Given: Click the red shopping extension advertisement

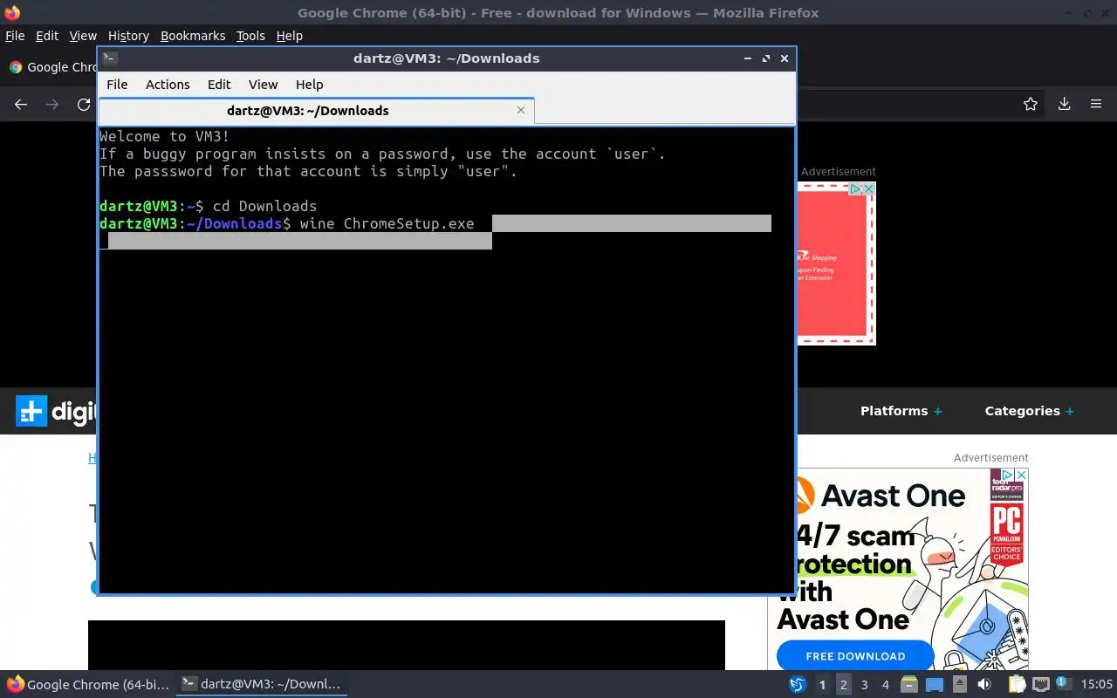Looking at the screenshot, I should point(835,263).
